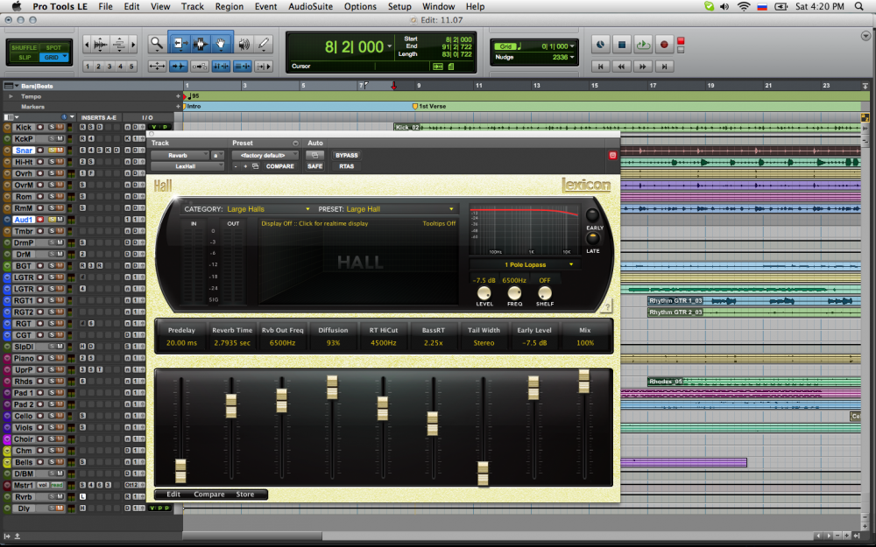Image resolution: width=876 pixels, height=547 pixels.
Task: Click the Stop transport button
Action: pyautogui.click(x=621, y=45)
